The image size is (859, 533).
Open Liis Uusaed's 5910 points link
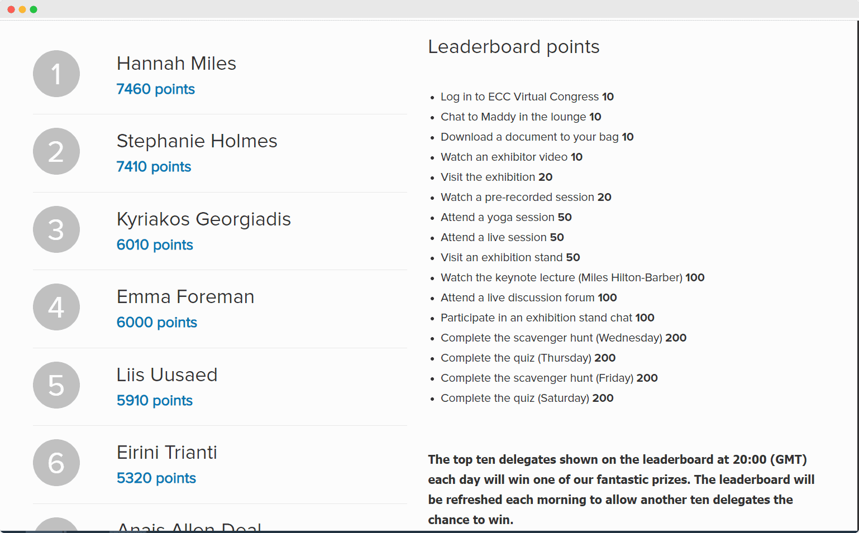[154, 400]
